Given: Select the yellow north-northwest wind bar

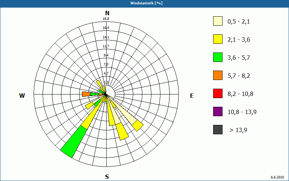Looking at the screenshot, I should pyautogui.click(x=101, y=85).
